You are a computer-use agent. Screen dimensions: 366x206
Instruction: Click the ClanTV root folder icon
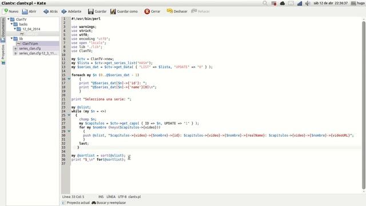pos(13,19)
